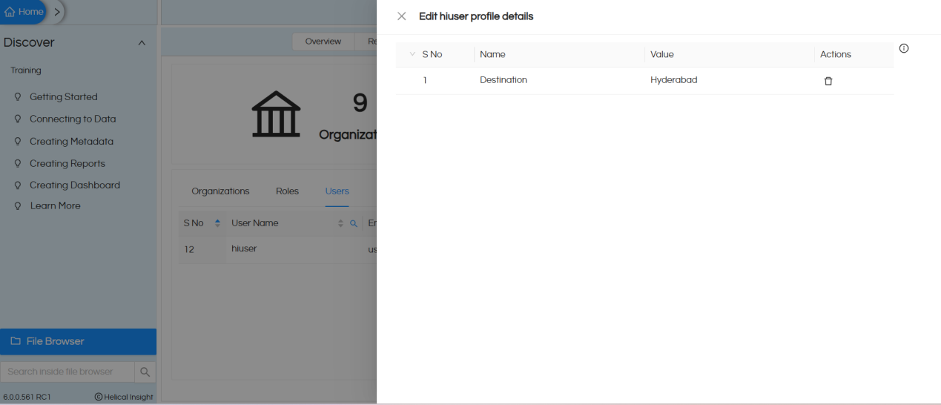Image resolution: width=941 pixels, height=405 pixels.
Task: Click the info icon beside the Actions column
Action: (x=904, y=48)
